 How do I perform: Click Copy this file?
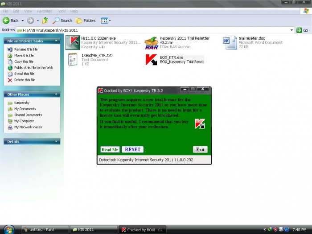pyautogui.click(x=24, y=62)
